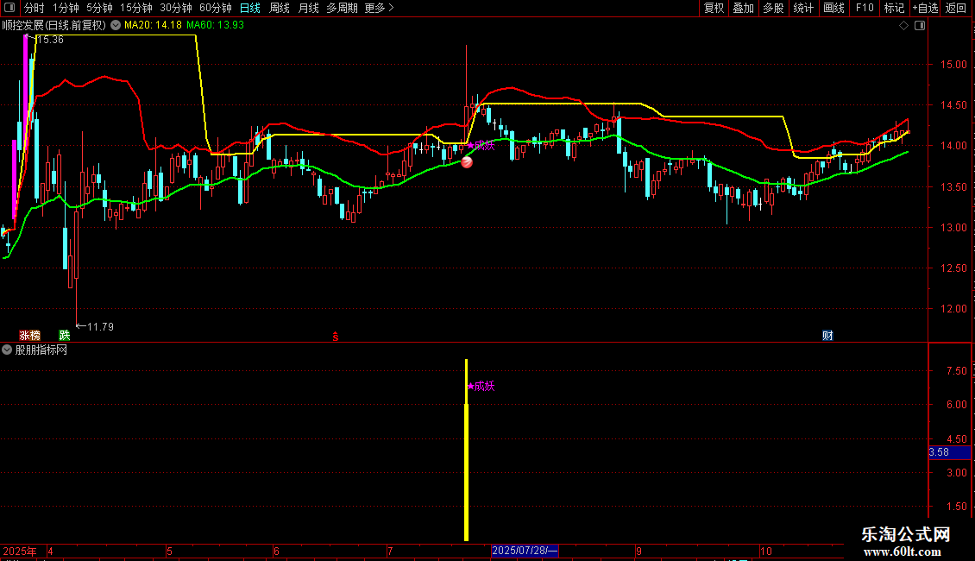Image resolution: width=975 pixels, height=561 pixels.
Task: Click the 11.79 low price label
Action: coord(100,327)
